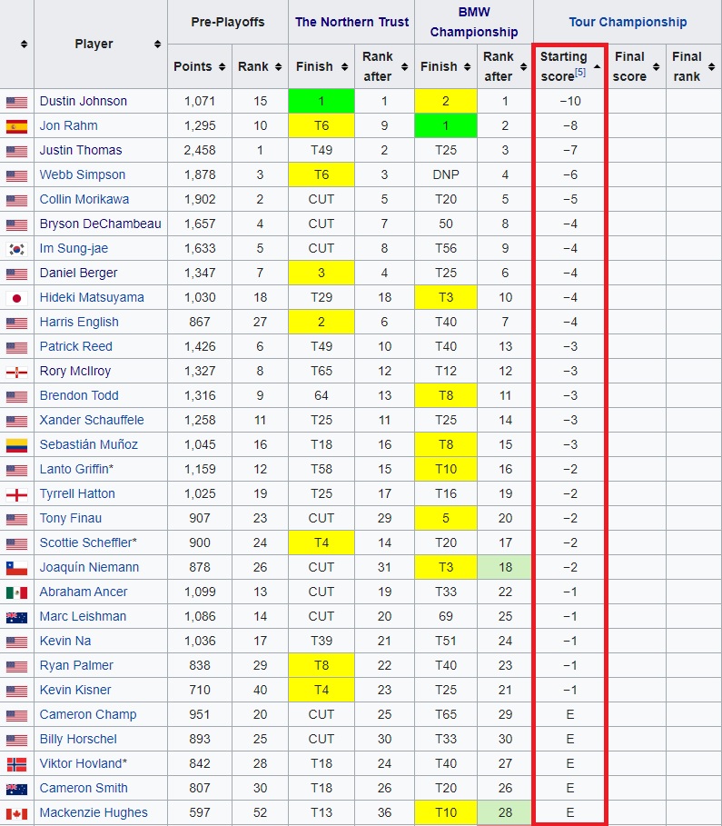
Task: Open Viktor Hovland player link
Action: [81, 763]
